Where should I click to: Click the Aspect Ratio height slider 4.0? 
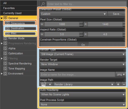(x=105, y=34)
